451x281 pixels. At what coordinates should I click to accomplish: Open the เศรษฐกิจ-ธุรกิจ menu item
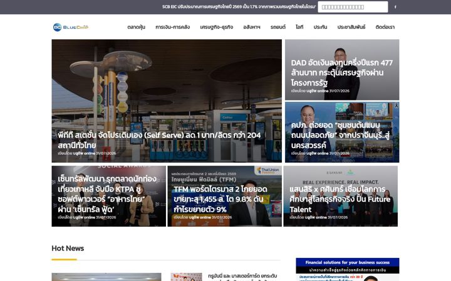tap(217, 27)
